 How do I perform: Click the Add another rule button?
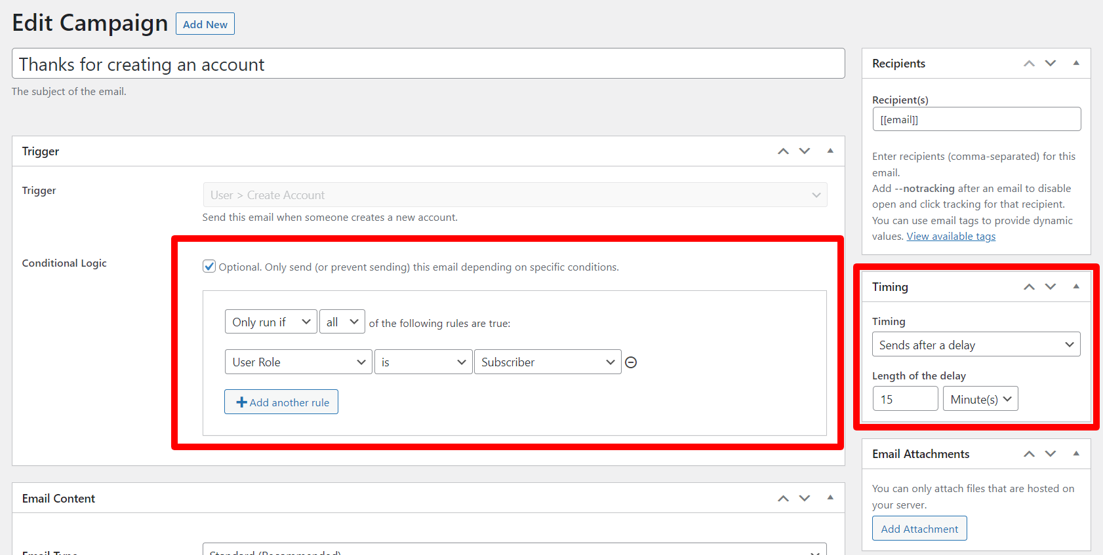281,402
